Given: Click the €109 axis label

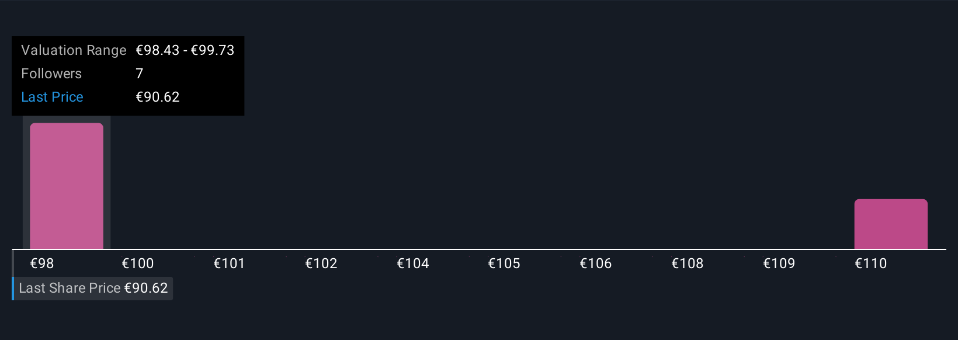Looking at the screenshot, I should pos(779,263).
